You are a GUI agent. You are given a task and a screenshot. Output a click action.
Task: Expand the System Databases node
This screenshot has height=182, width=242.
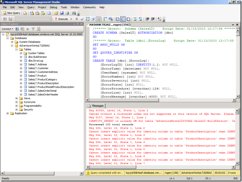pyautogui.click(x=12, y=42)
